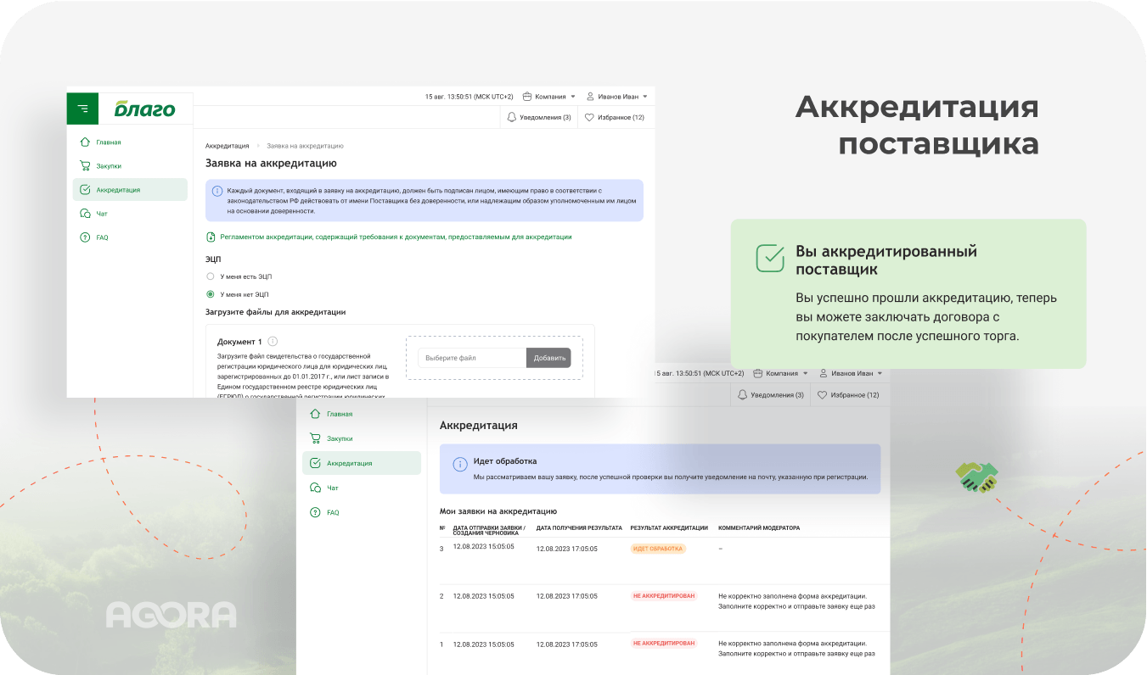Select Аккредитация in the Заявка form sidebar
The width and height of the screenshot is (1147, 675).
click(131, 190)
